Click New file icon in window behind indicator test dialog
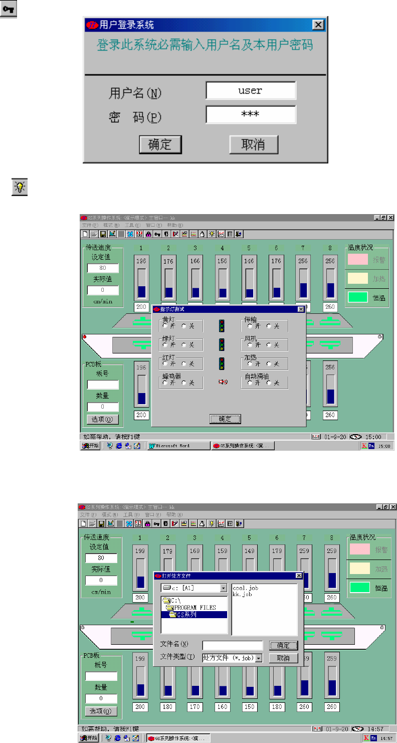The image size is (397, 743). (85, 234)
